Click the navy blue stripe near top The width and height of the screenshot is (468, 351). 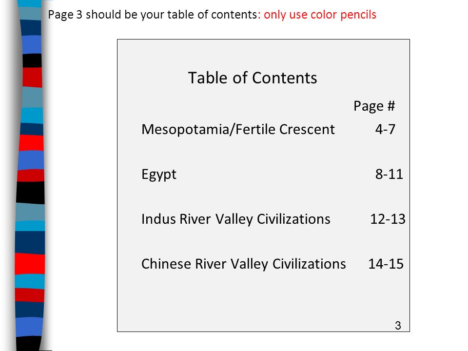pos(31,28)
